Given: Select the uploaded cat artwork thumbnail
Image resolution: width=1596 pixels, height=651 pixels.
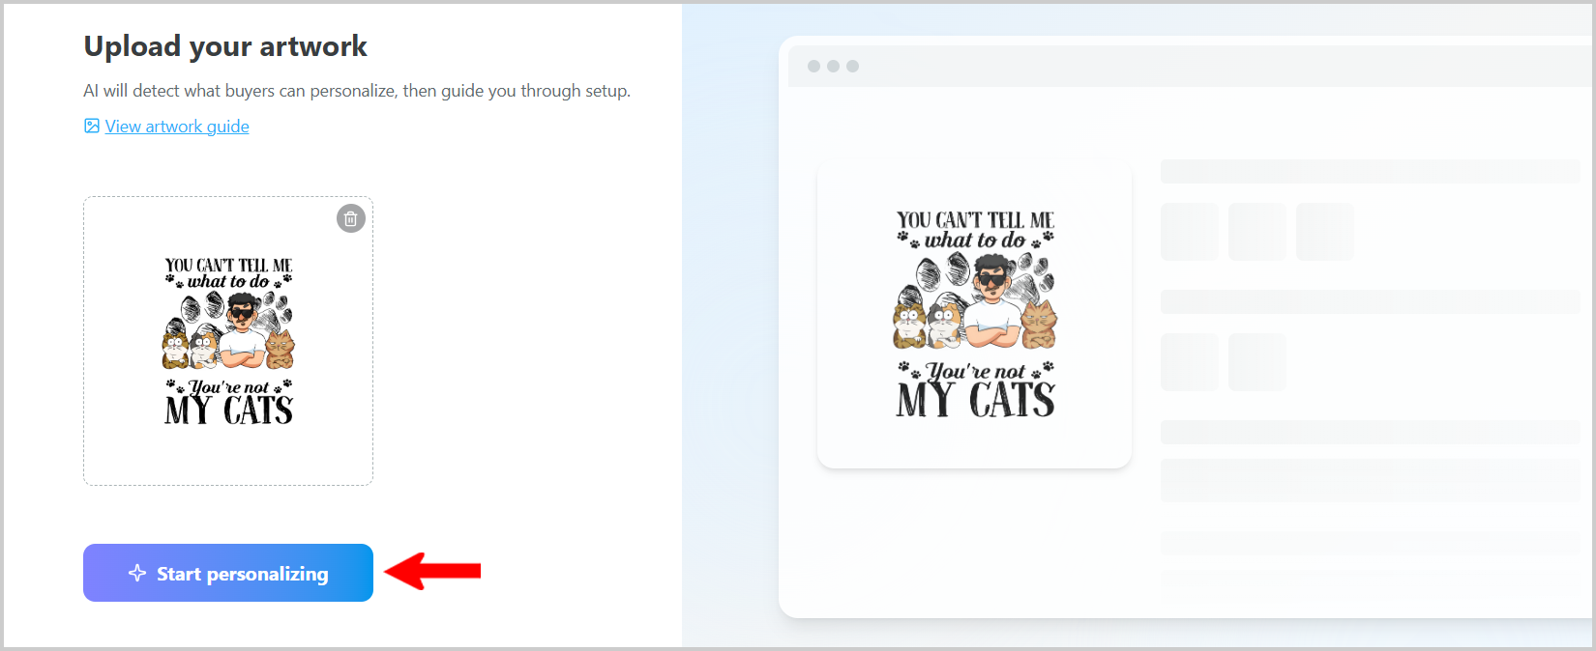Looking at the screenshot, I should 228,341.
